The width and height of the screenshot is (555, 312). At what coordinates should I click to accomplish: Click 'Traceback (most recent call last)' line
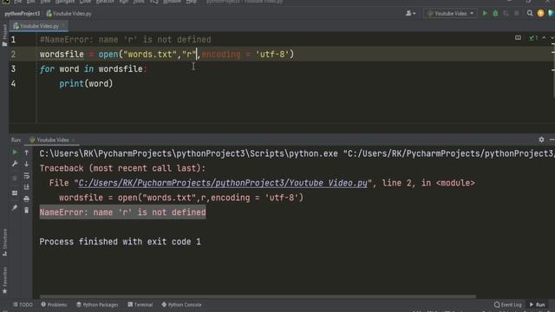click(122, 168)
